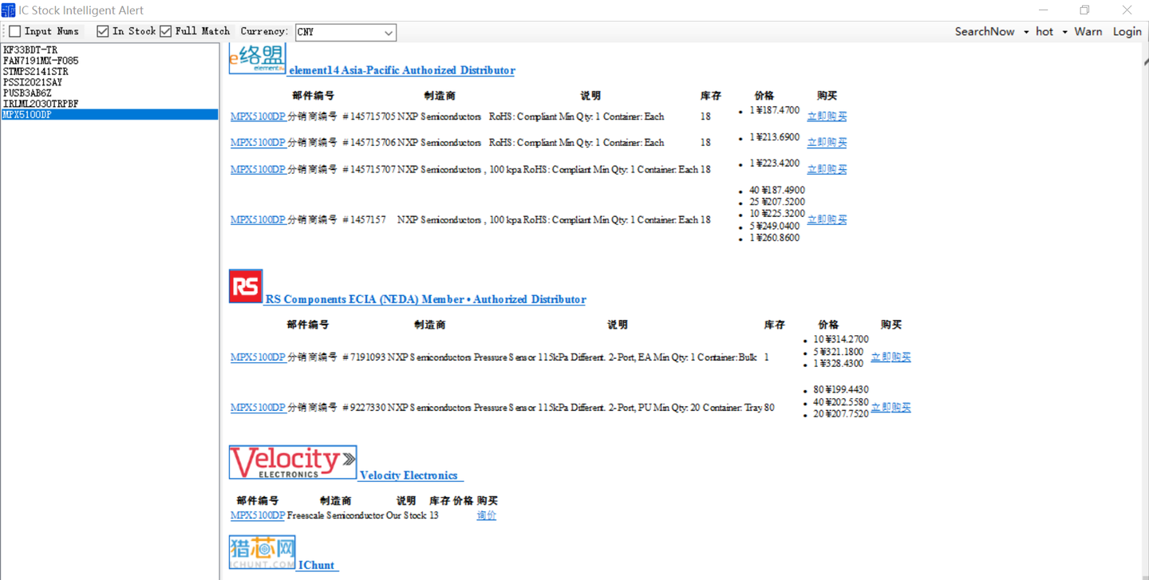This screenshot has height=580, width=1149.
Task: Open the Warn menu
Action: tap(1088, 31)
